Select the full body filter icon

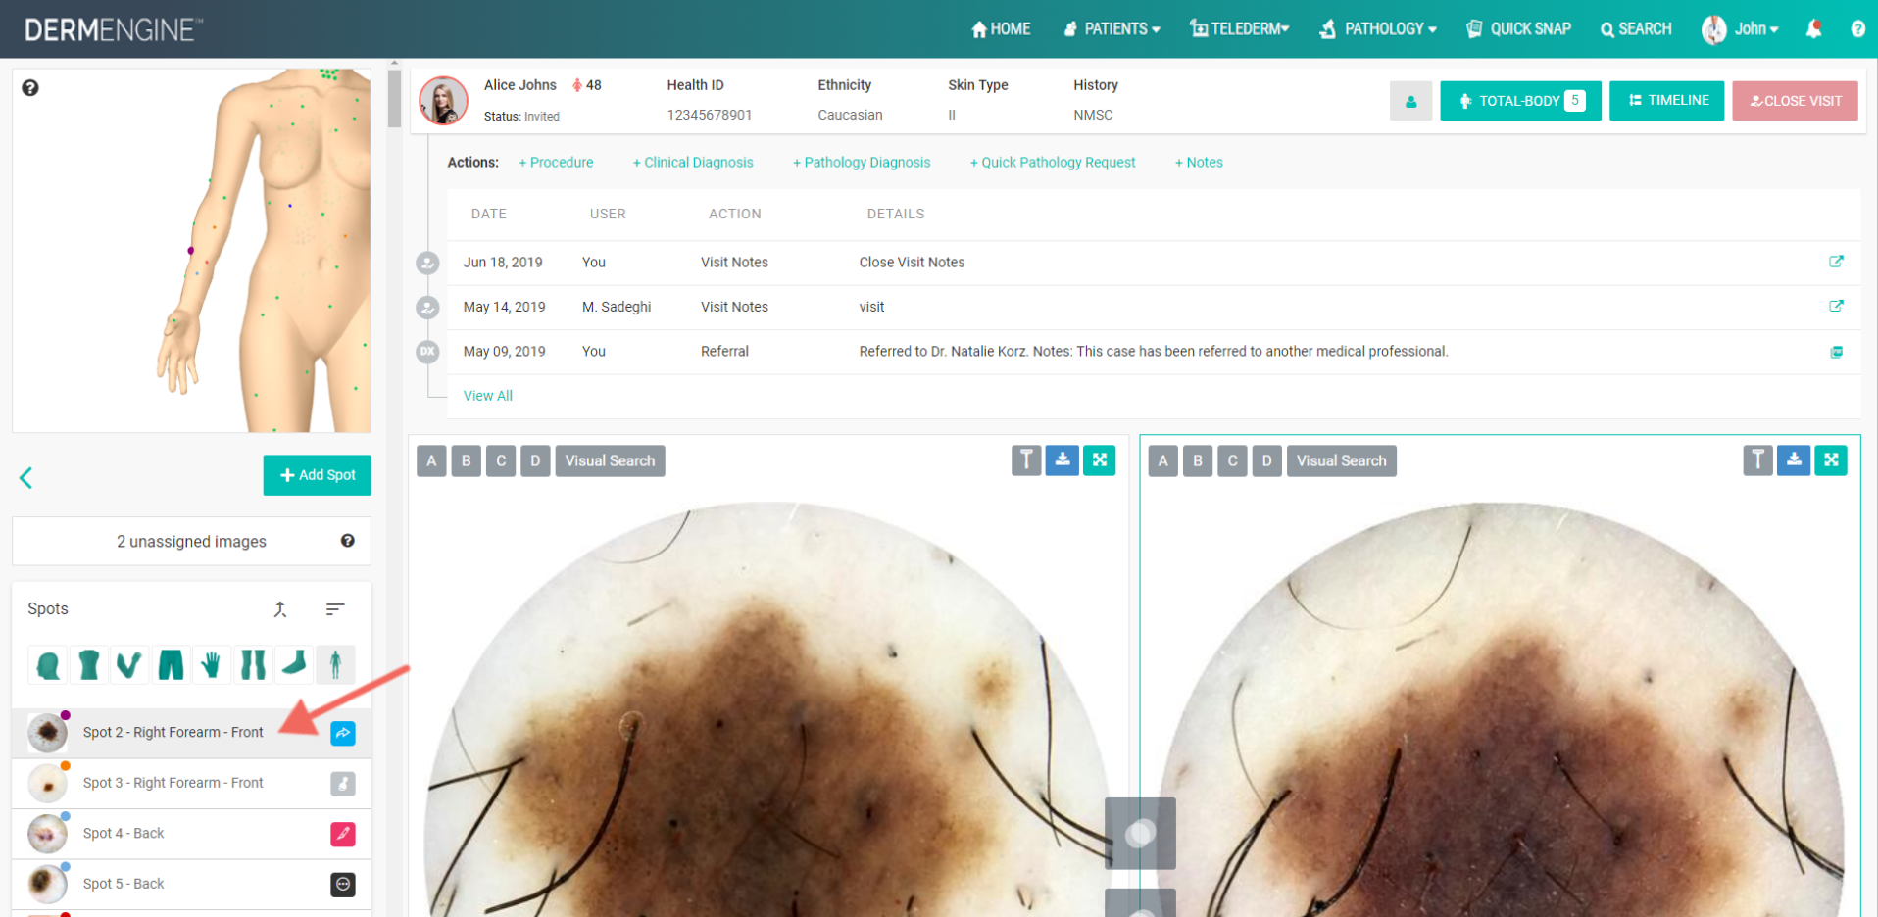(335, 665)
